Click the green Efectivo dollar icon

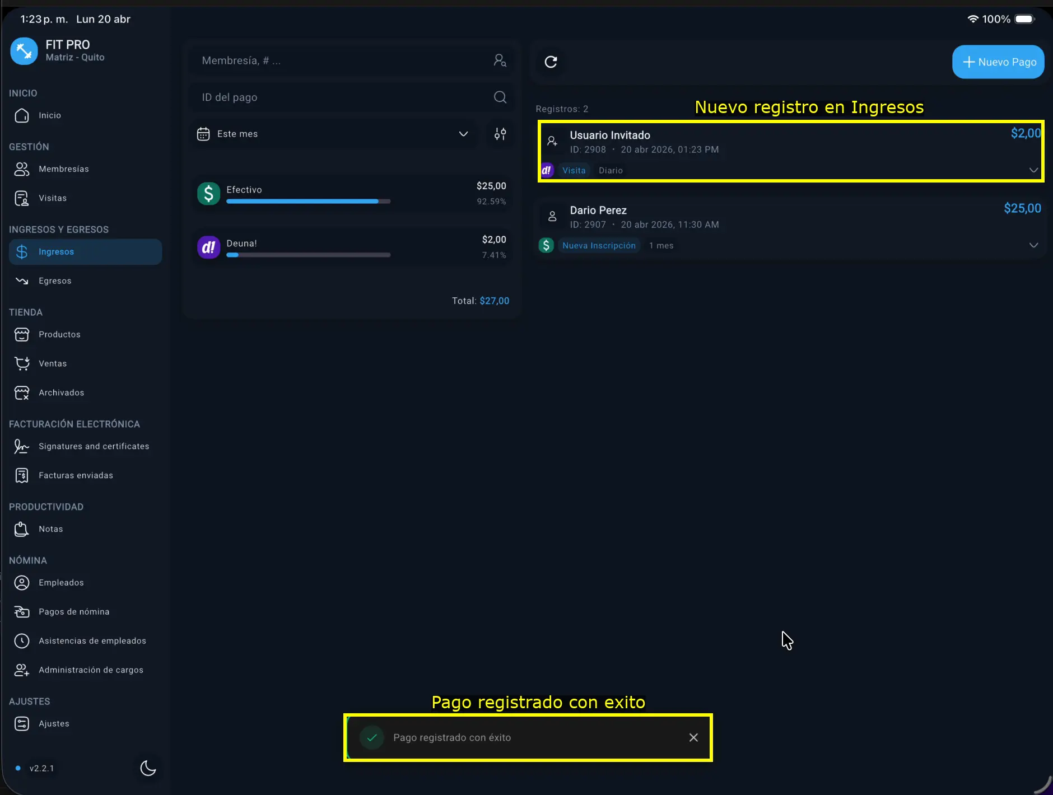coord(208,194)
